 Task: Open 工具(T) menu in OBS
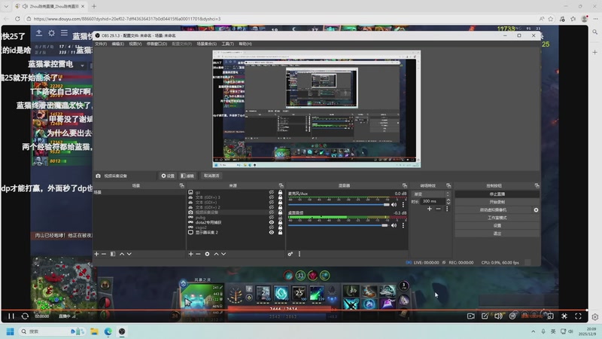[x=228, y=44]
